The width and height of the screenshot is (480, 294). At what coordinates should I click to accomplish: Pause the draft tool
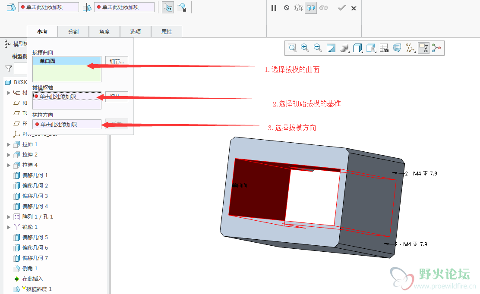tap(274, 8)
